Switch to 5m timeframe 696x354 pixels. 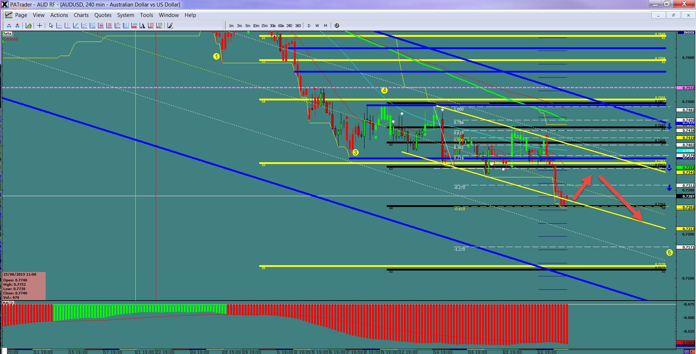point(248,26)
